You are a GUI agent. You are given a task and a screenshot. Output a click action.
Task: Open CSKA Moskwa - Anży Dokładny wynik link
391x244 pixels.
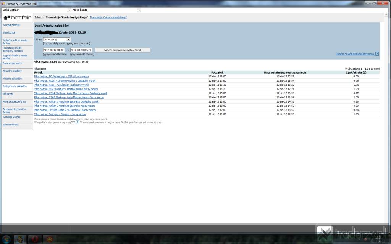(71, 93)
